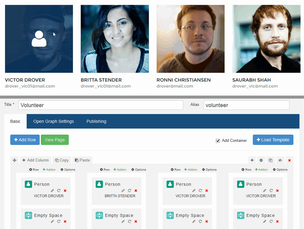Image resolution: width=304 pixels, height=229 pixels.
Task: Click the Add Row button
Action: click(x=25, y=140)
